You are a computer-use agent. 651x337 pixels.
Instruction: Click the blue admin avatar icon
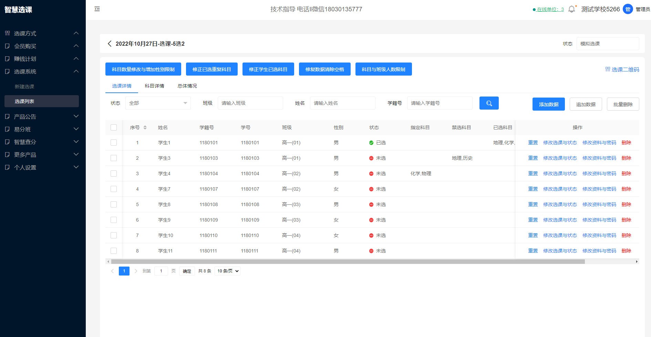point(628,9)
